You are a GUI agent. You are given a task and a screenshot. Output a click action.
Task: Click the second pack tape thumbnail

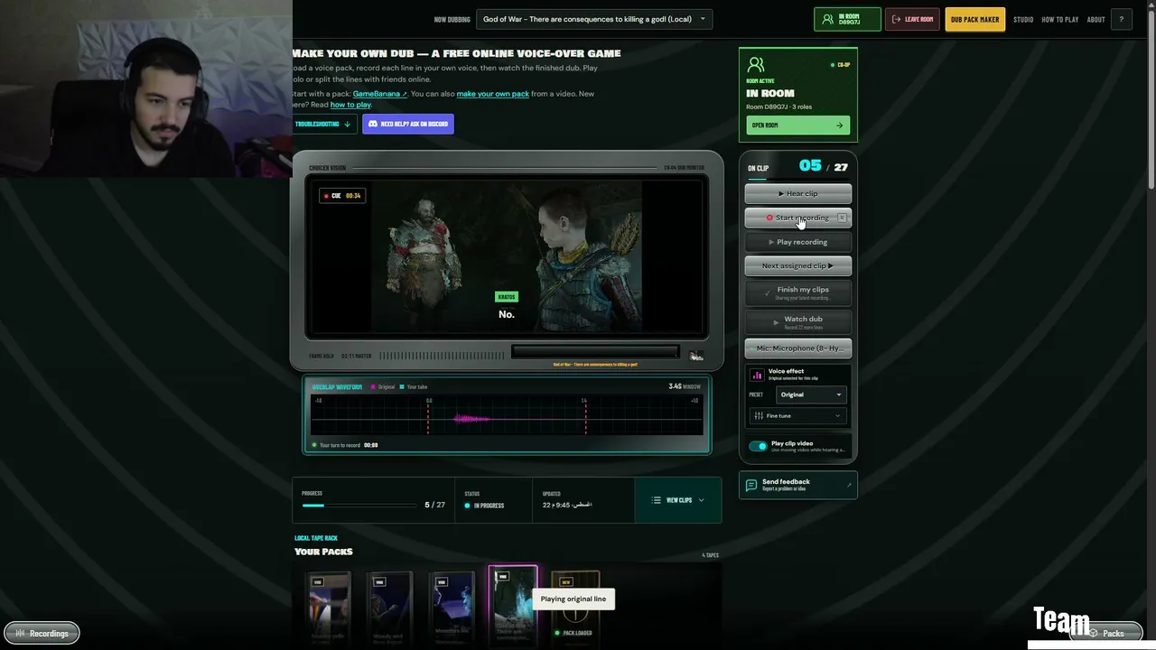[x=389, y=608]
